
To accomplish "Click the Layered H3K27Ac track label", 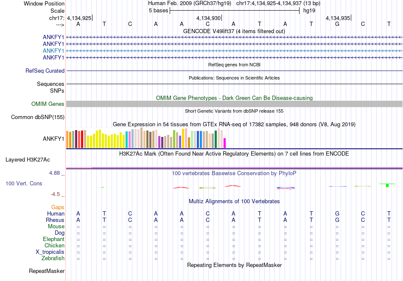I will [x=28, y=160].
